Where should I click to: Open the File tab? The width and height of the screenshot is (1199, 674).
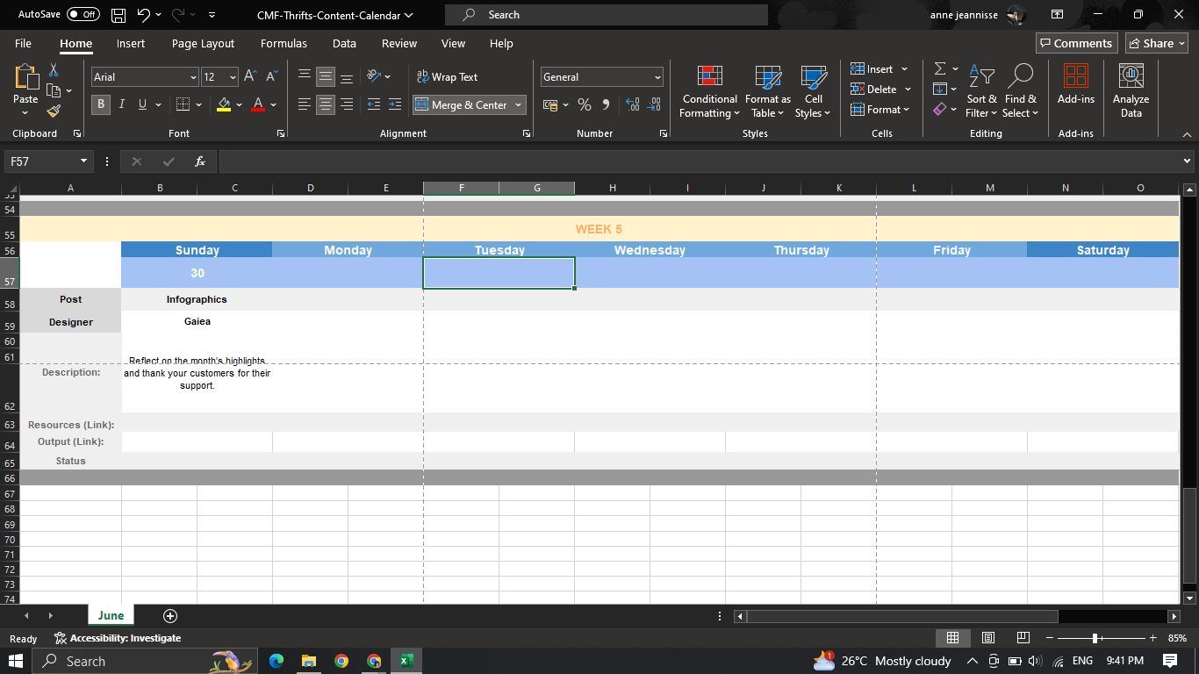[x=23, y=43]
